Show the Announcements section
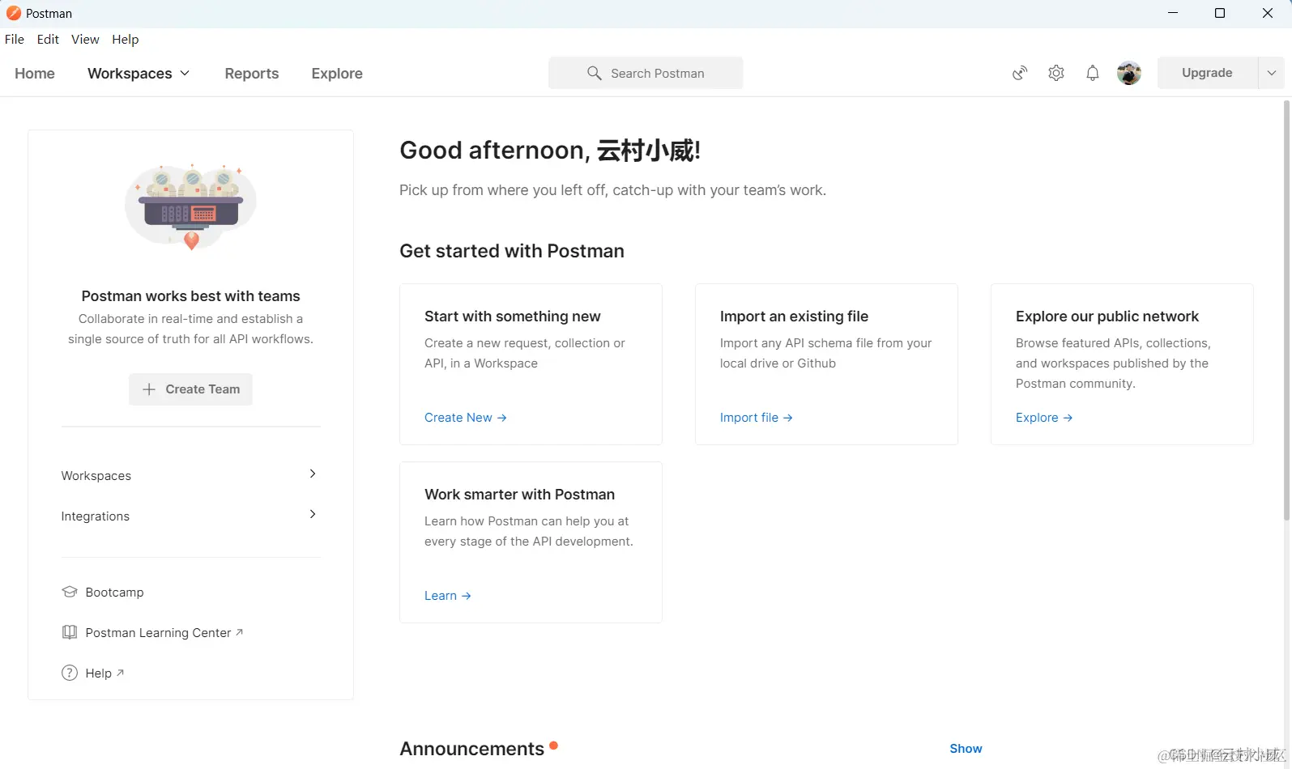The width and height of the screenshot is (1292, 769). point(966,749)
